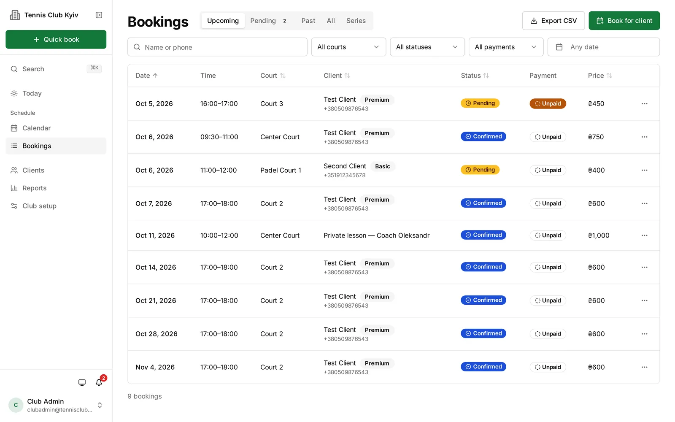Image resolution: width=675 pixels, height=422 pixels.
Task: Click Pending status of Oct 5 booking
Action: tap(480, 103)
